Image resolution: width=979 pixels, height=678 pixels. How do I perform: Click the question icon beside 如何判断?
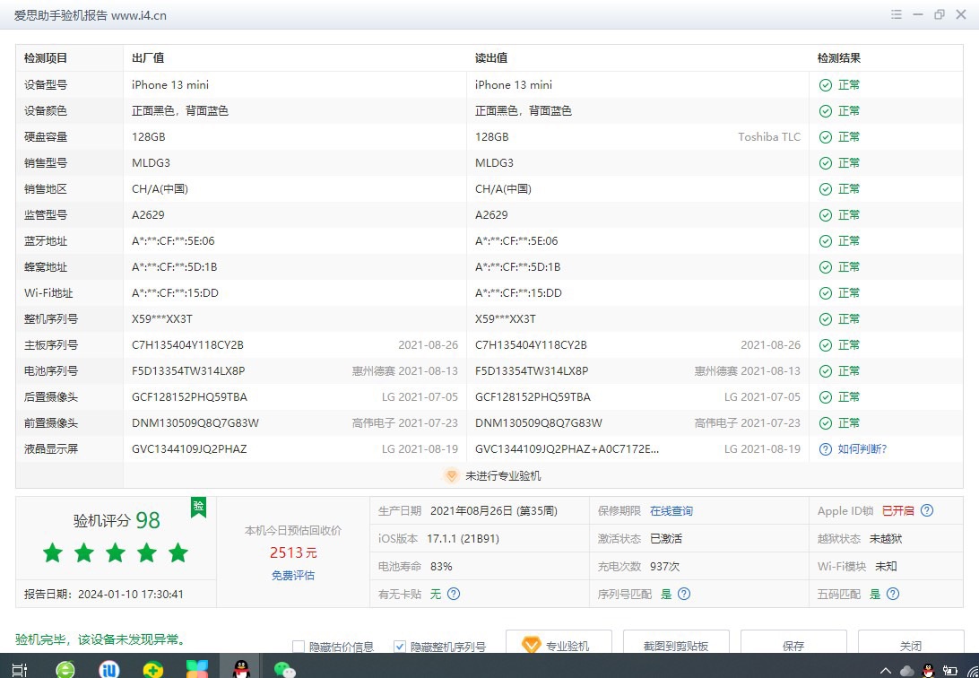click(826, 449)
